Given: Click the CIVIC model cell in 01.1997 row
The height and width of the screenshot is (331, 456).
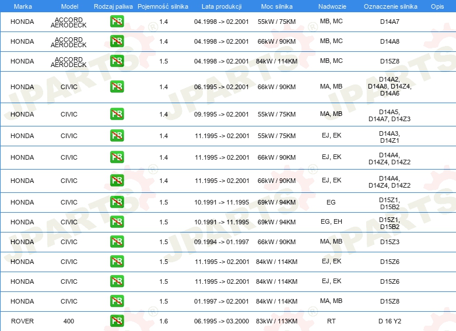Looking at the screenshot, I should 69,301.
